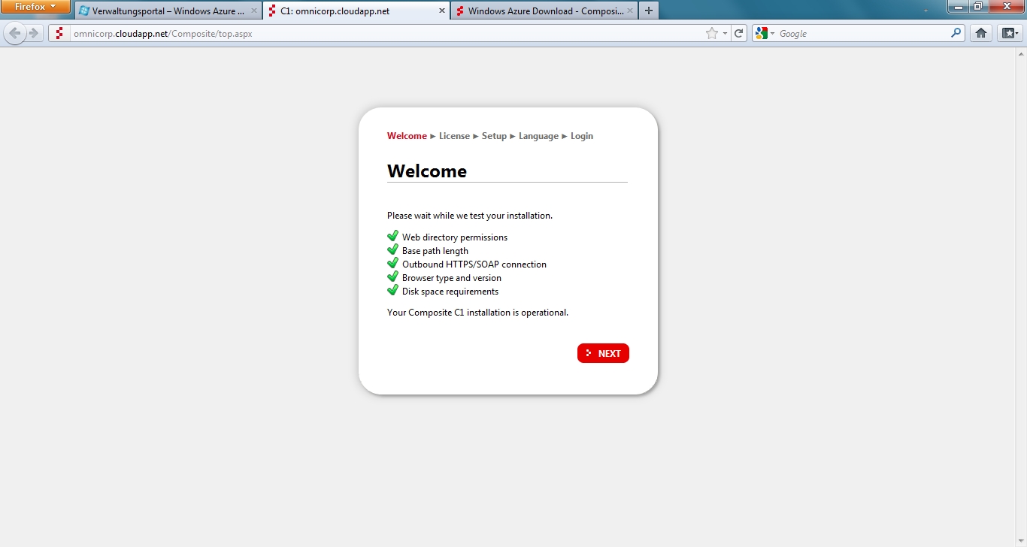Open a new tab with the plus button

649,11
